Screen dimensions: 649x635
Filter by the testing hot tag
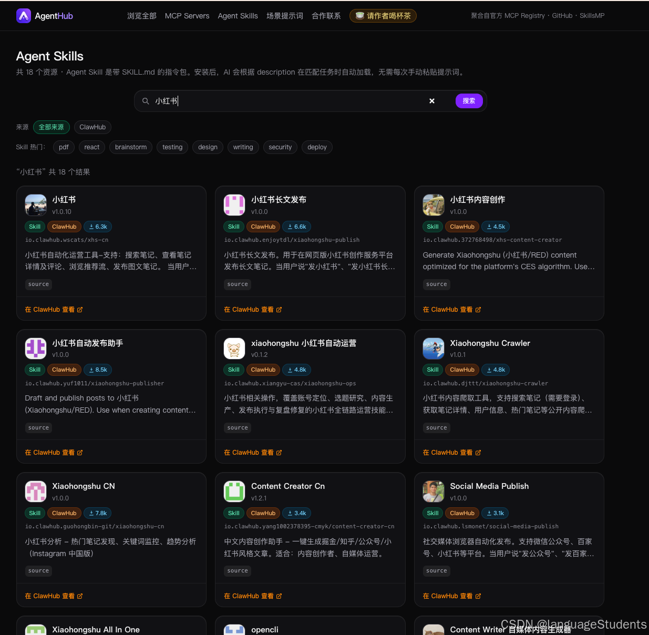(x=172, y=147)
